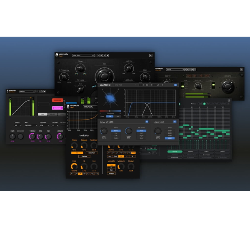Click the previous preset arrow in Pivot toolbar
The height and width of the screenshot is (250, 250).
click(x=96, y=55)
